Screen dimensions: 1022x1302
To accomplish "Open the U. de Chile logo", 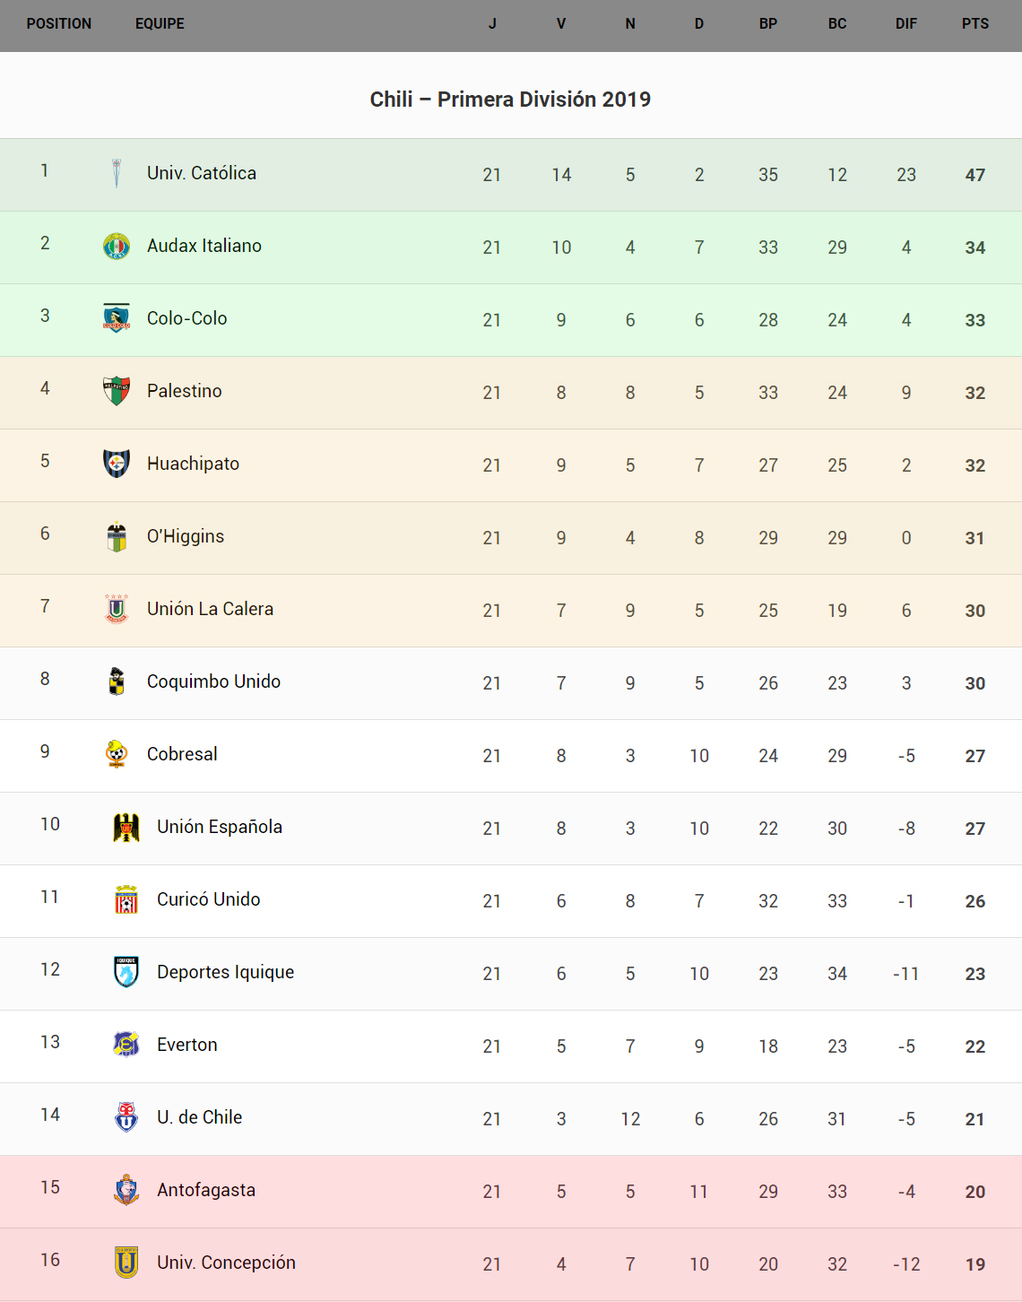I will (x=126, y=1117).
